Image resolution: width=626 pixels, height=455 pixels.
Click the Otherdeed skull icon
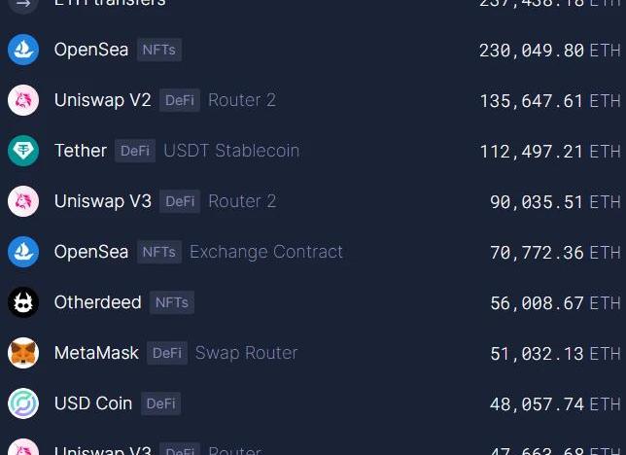coord(23,302)
